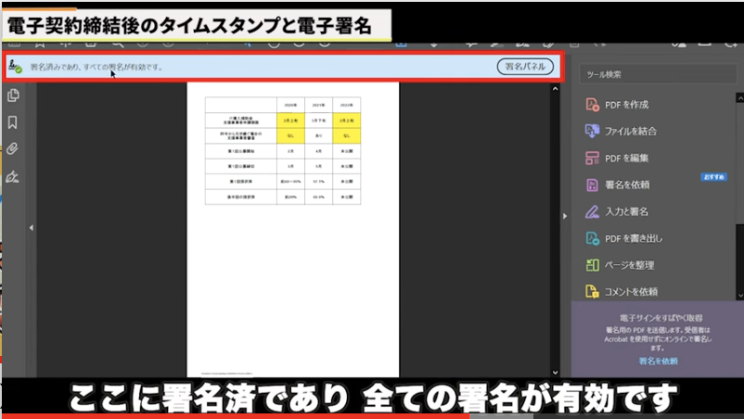Viewport: 744px width, 419px height.
Task: Open the bookmarks sidebar icon
Action: pyautogui.click(x=13, y=122)
